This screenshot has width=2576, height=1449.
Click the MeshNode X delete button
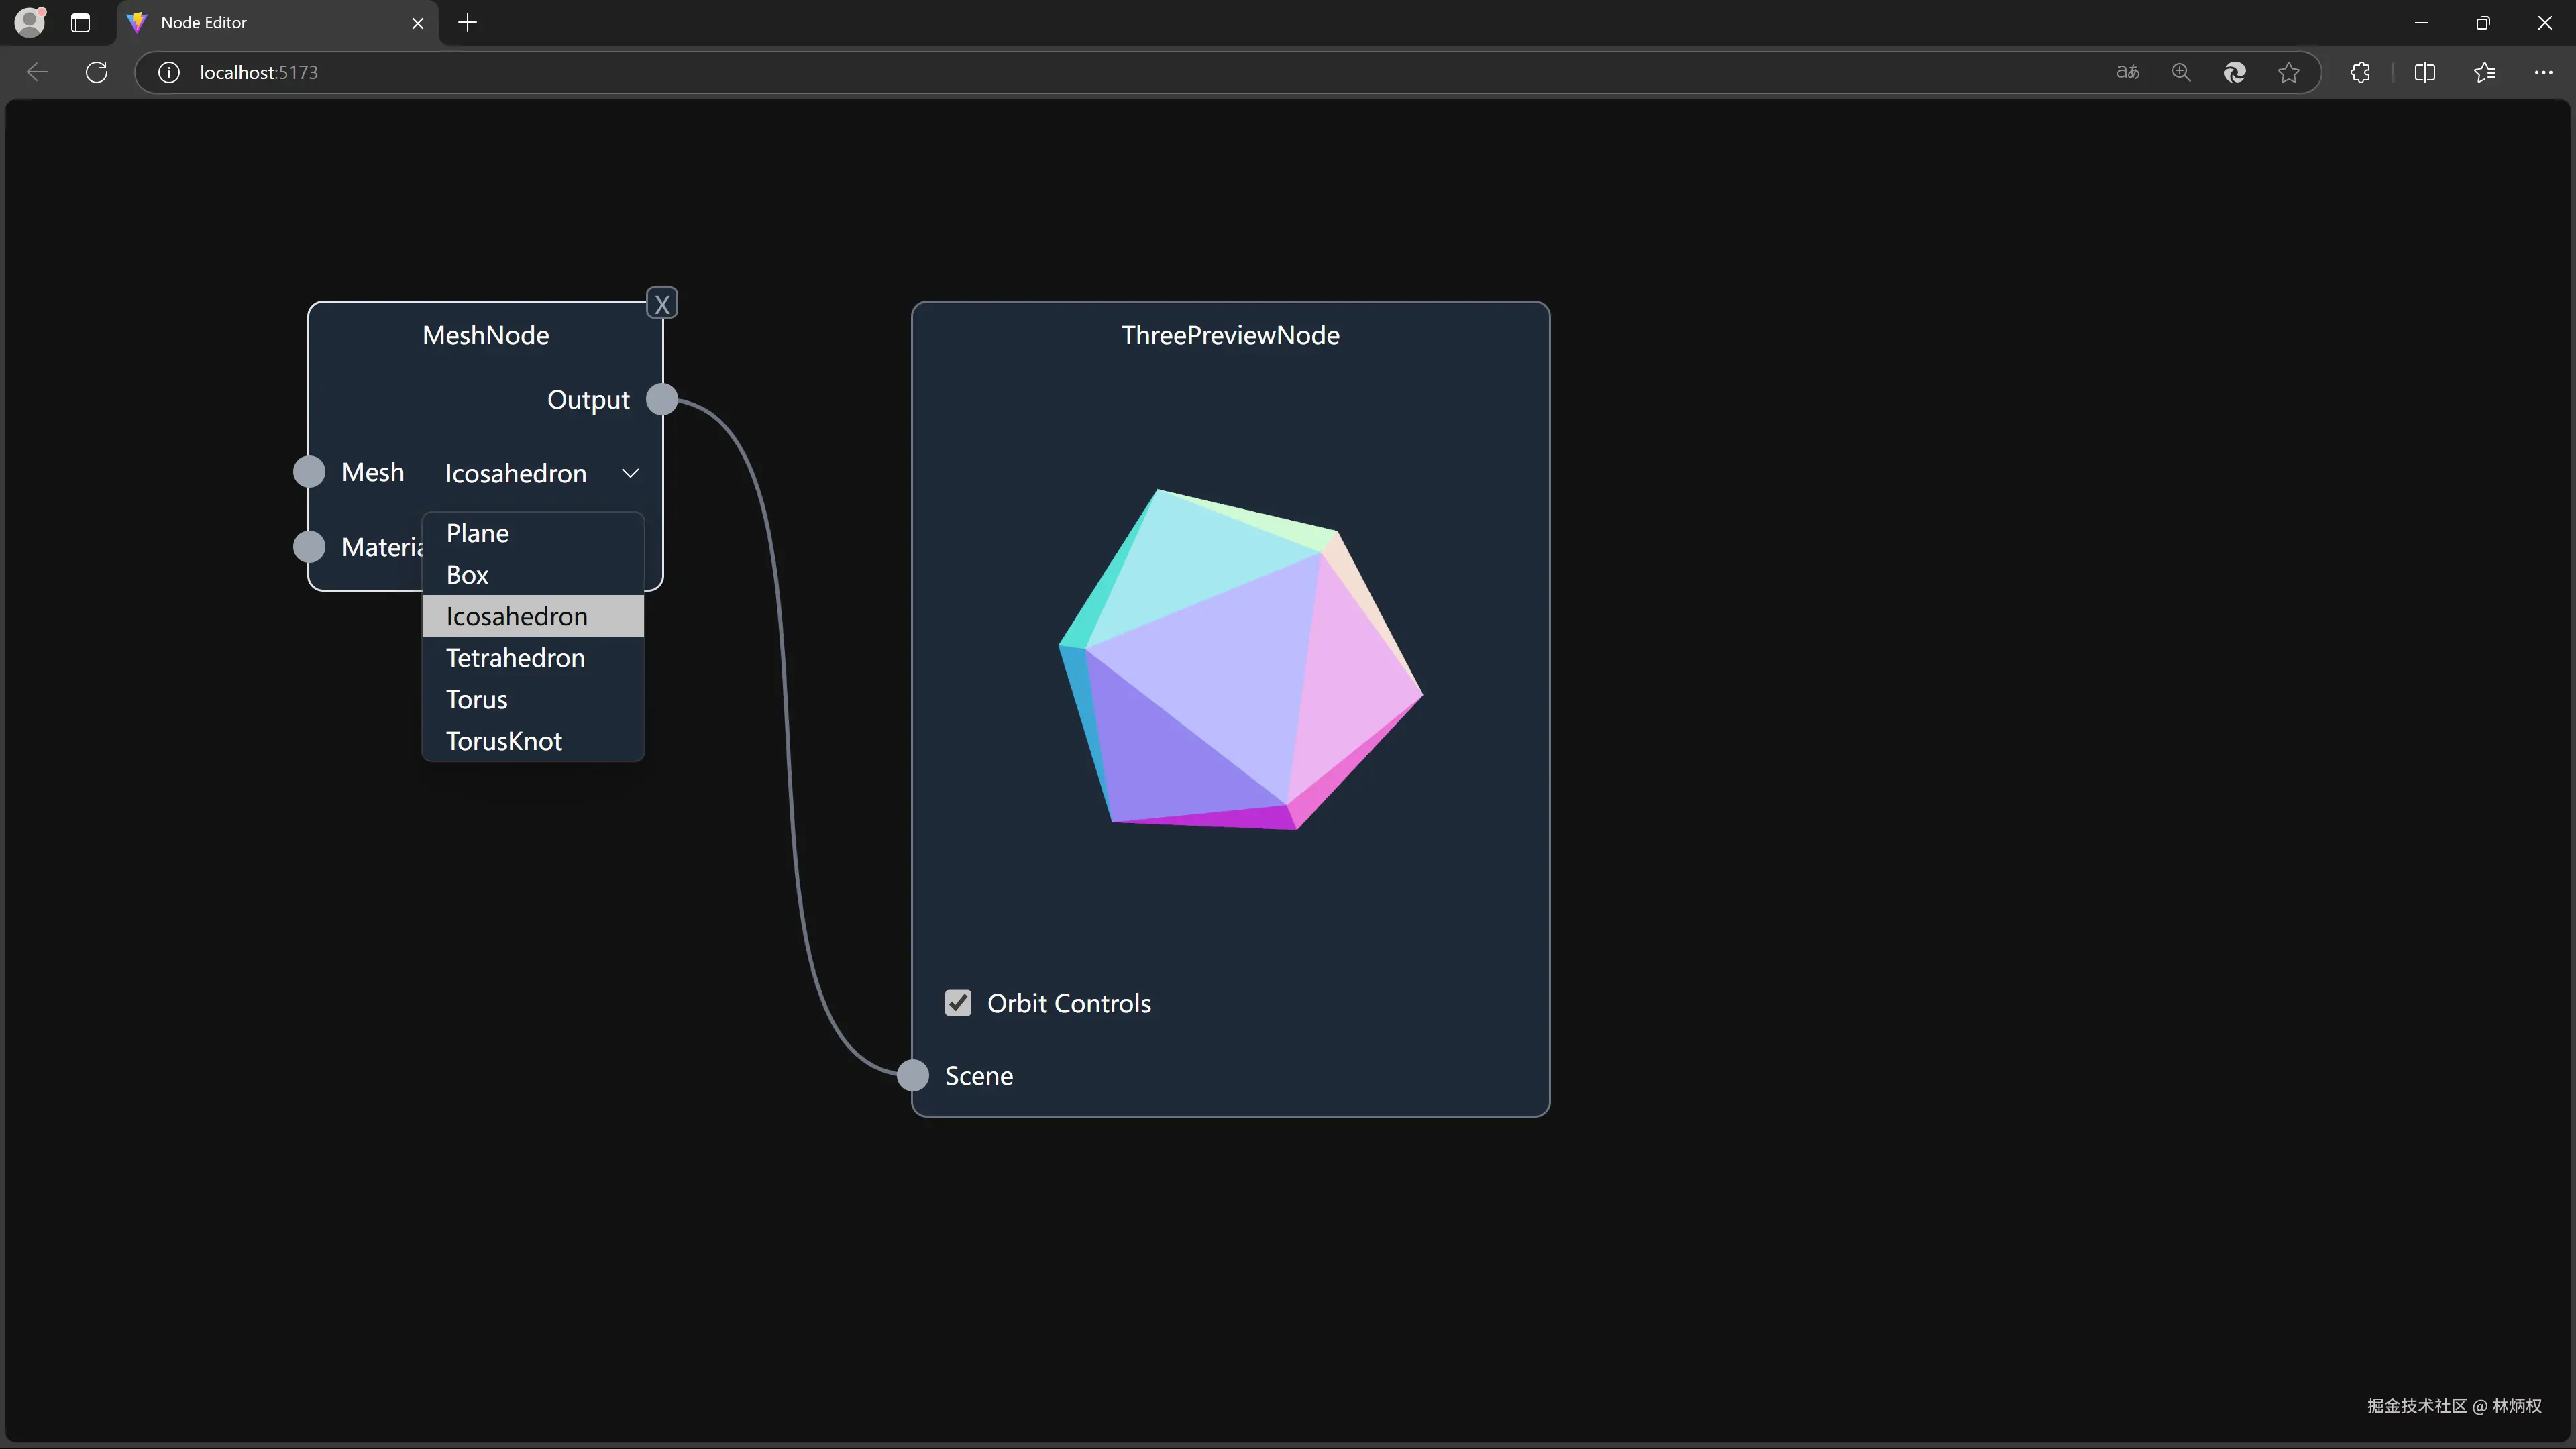[661, 304]
